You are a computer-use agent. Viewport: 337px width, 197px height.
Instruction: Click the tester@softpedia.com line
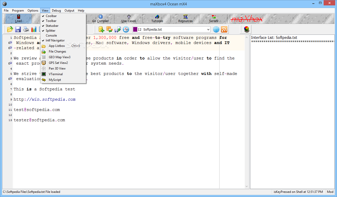click(39, 120)
